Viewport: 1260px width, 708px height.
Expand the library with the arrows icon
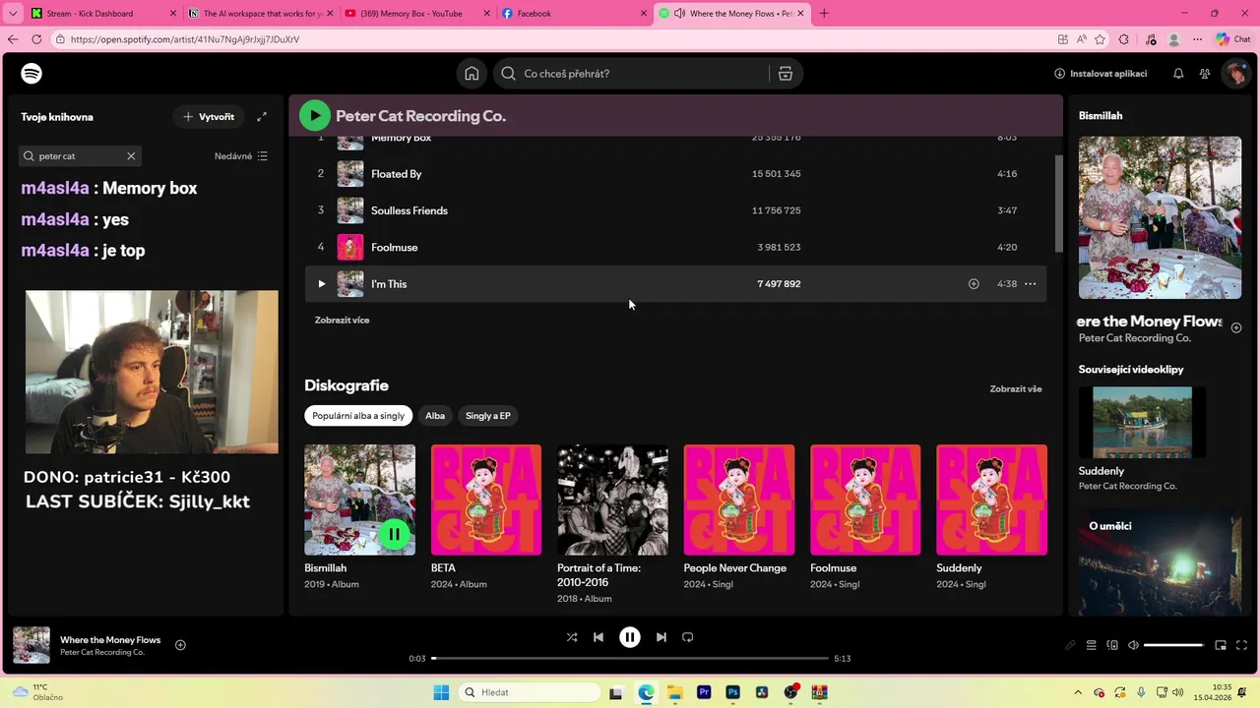(262, 117)
